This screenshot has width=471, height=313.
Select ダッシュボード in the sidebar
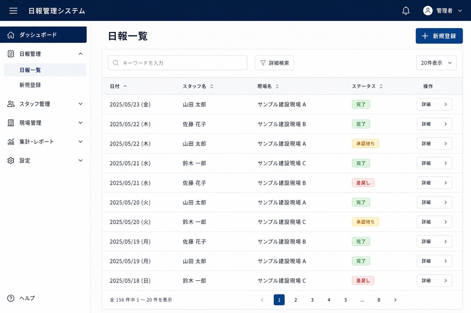[x=43, y=35]
